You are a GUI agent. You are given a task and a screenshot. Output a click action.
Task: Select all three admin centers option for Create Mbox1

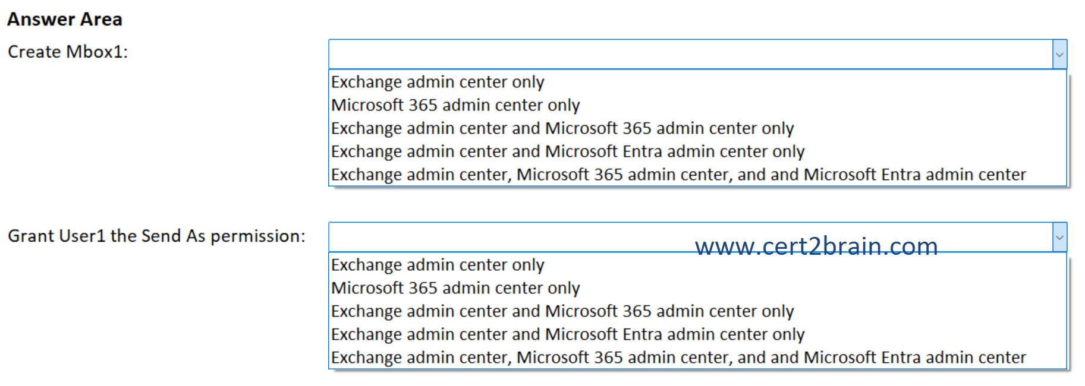pyautogui.click(x=678, y=175)
